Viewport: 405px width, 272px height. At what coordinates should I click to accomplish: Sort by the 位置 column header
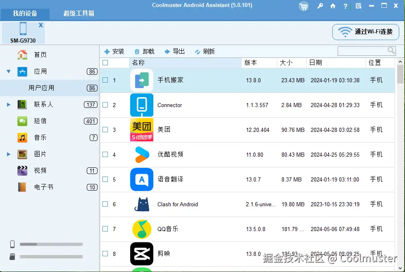pos(380,62)
